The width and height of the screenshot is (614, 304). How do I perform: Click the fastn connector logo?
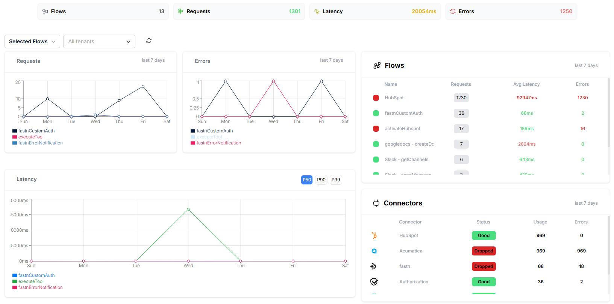tap(373, 266)
